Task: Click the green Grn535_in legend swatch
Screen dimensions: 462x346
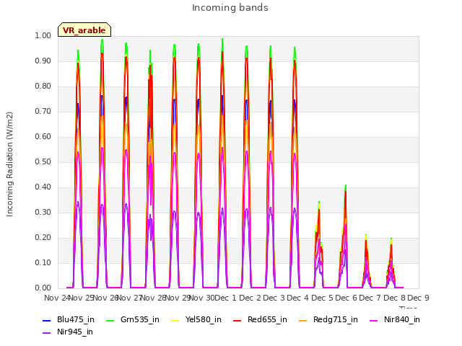Action: tap(110, 320)
